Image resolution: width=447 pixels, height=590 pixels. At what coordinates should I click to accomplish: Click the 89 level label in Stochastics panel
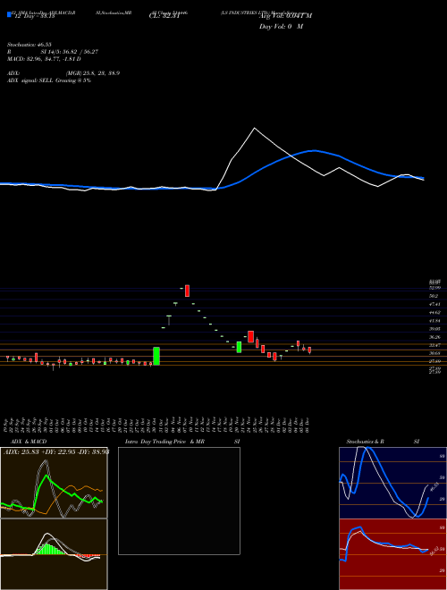443,456
